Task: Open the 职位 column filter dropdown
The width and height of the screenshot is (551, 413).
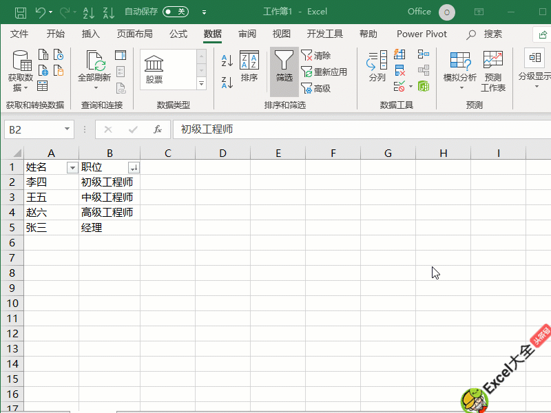Action: [134, 168]
